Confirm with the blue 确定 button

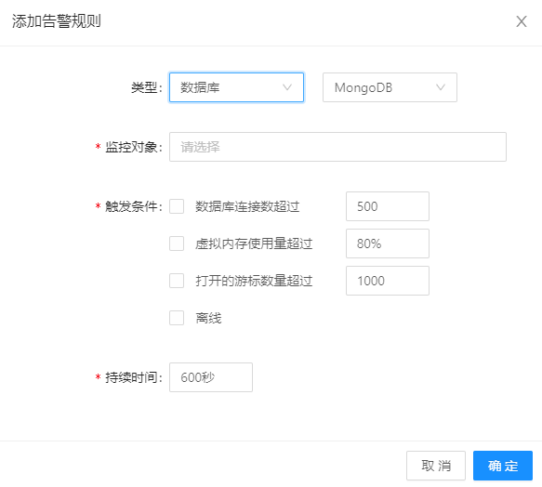pos(503,466)
